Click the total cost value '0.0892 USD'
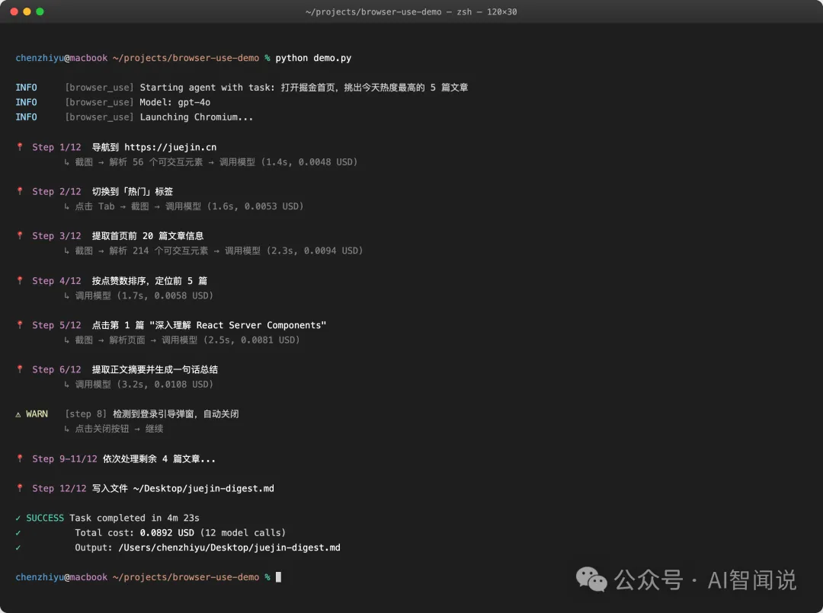Screen dimensions: 823x613 tap(167, 533)
